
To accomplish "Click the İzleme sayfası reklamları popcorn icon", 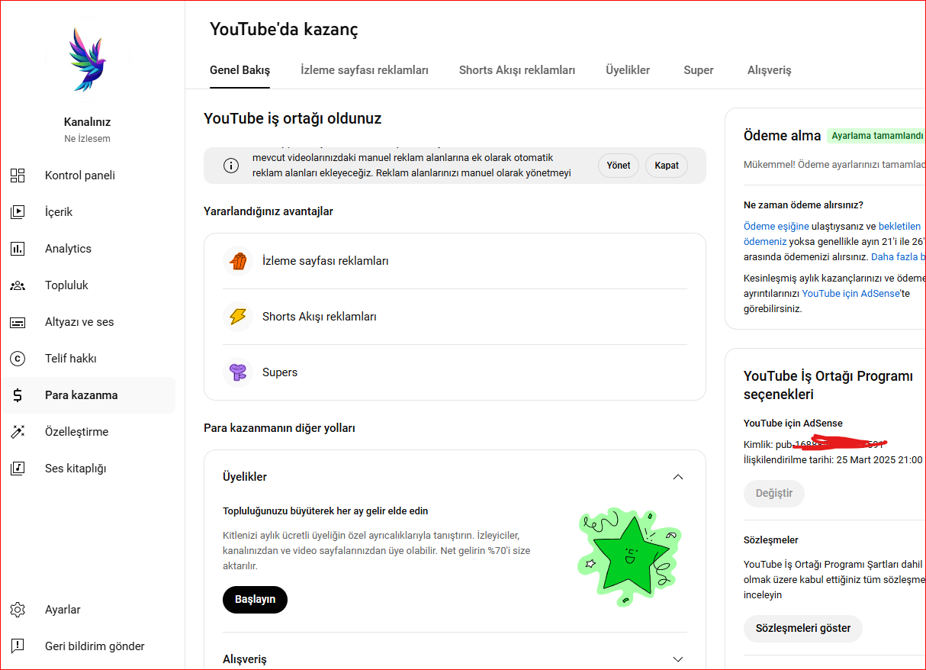I will point(238,261).
